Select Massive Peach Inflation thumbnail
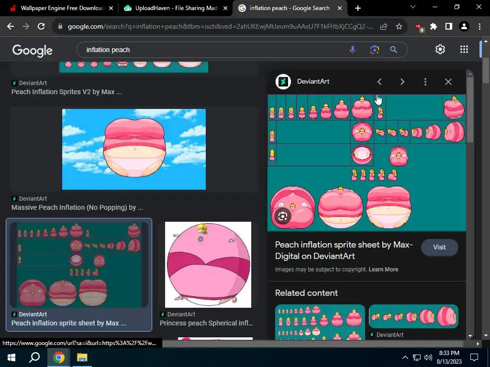Screen dimensions: 490x367 134,149
